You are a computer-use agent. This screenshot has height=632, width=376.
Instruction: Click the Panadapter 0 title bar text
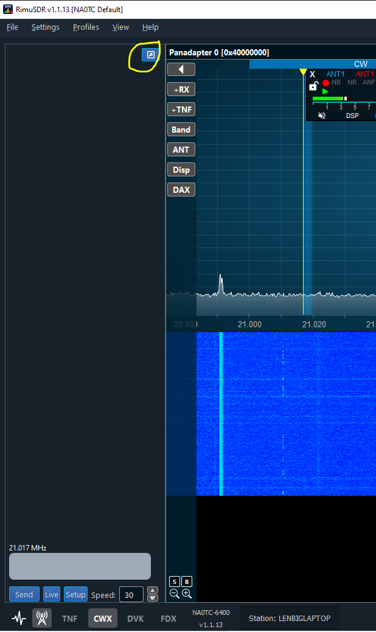pyautogui.click(x=219, y=52)
